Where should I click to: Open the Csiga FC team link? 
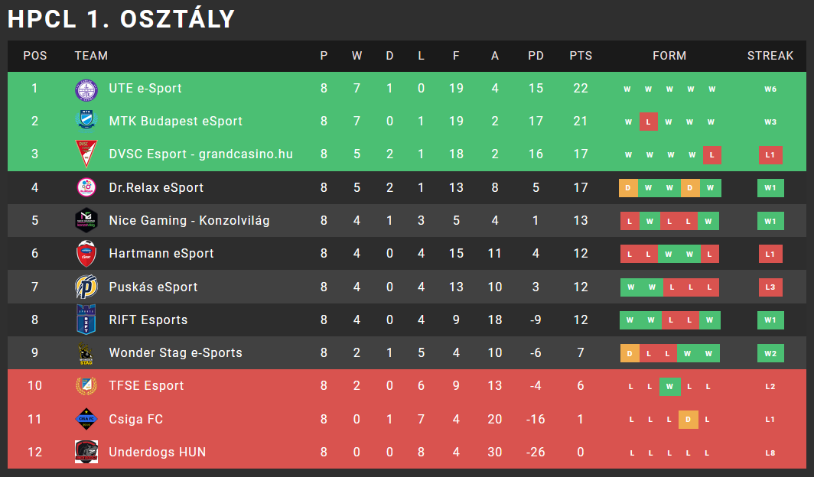coord(136,419)
